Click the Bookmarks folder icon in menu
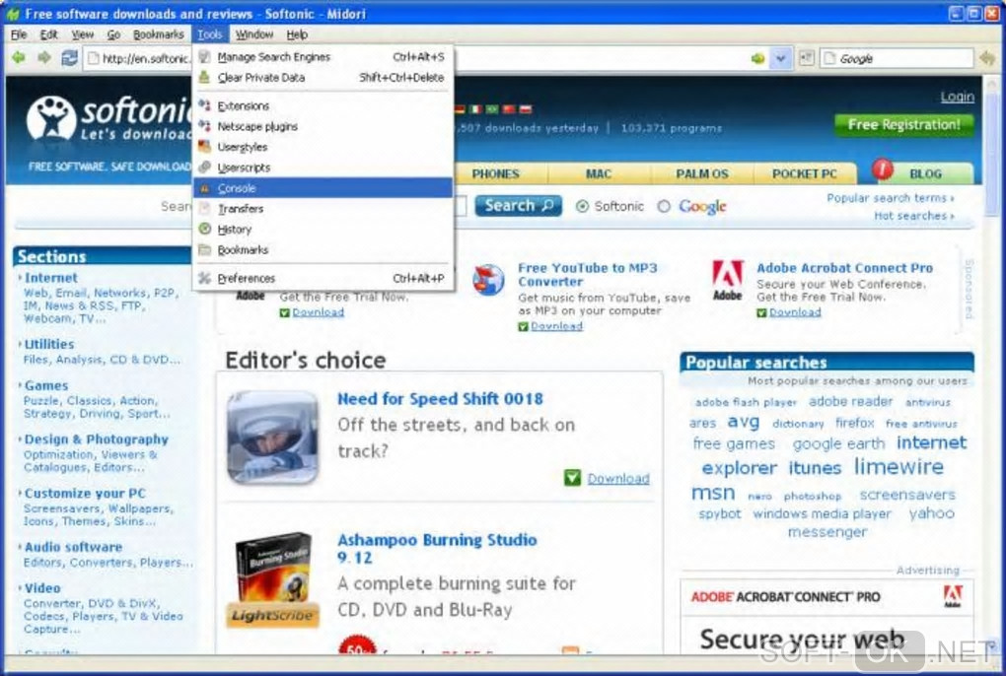The image size is (1006, 676). 205,250
